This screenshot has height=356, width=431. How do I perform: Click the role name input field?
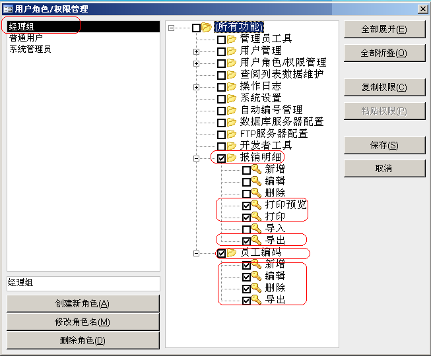pos(83,283)
